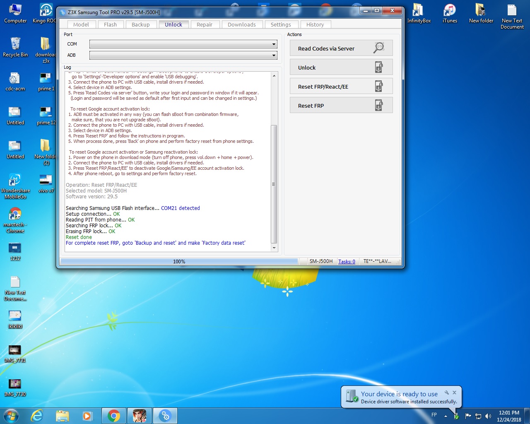Click the Action Center flag tray icon
The height and width of the screenshot is (424, 530).
point(468,416)
